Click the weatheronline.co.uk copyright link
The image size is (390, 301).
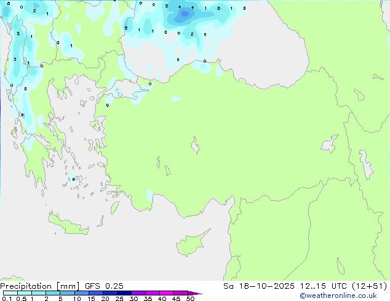[x=338, y=295]
